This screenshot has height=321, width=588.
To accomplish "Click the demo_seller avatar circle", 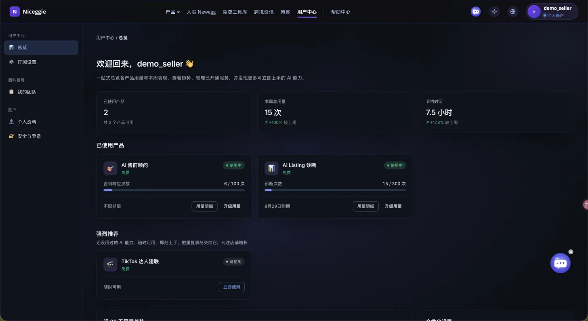I will [x=534, y=12].
